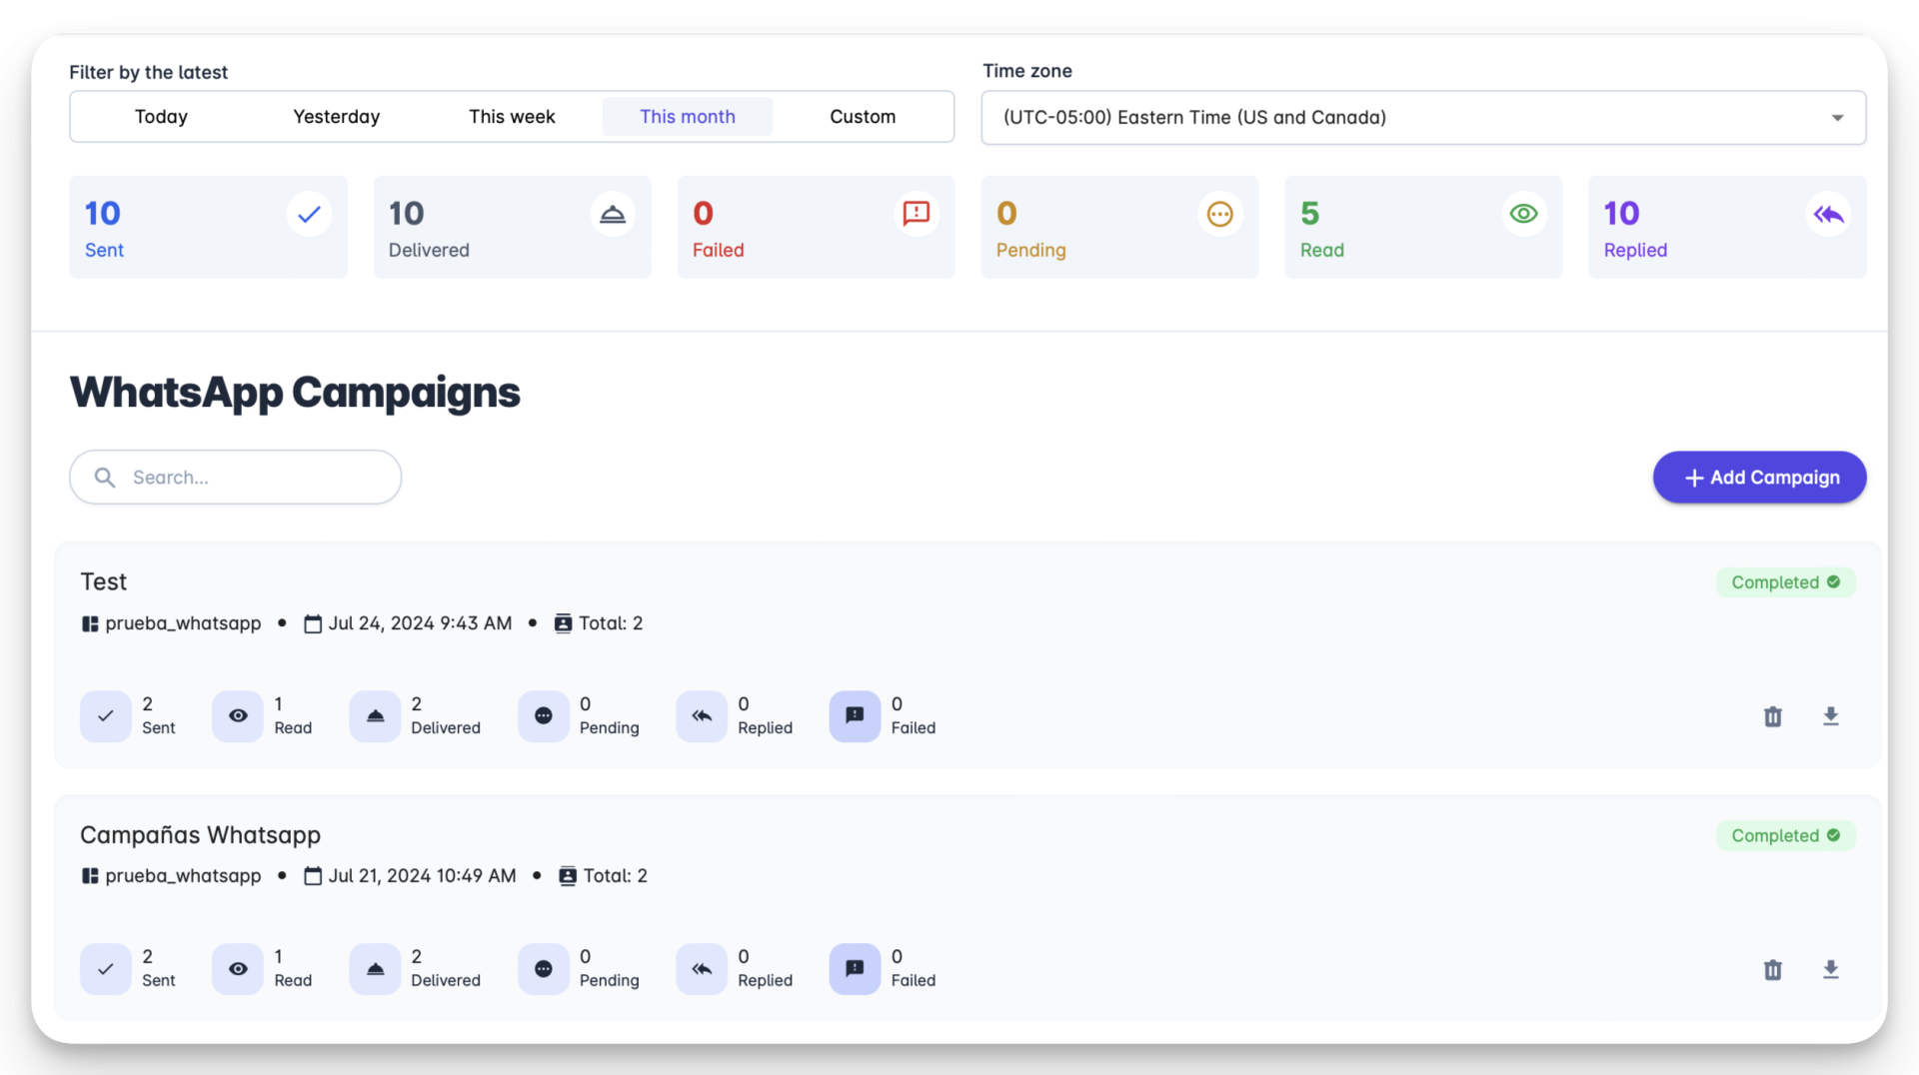
Task: Open the Test campaign title
Action: (x=104, y=581)
